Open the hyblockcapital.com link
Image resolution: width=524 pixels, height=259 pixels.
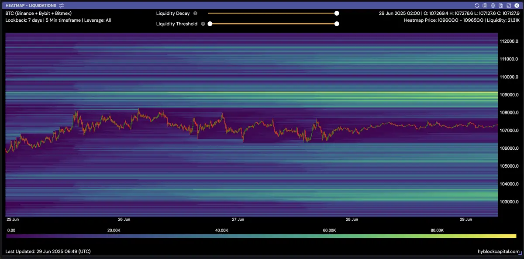(499, 252)
